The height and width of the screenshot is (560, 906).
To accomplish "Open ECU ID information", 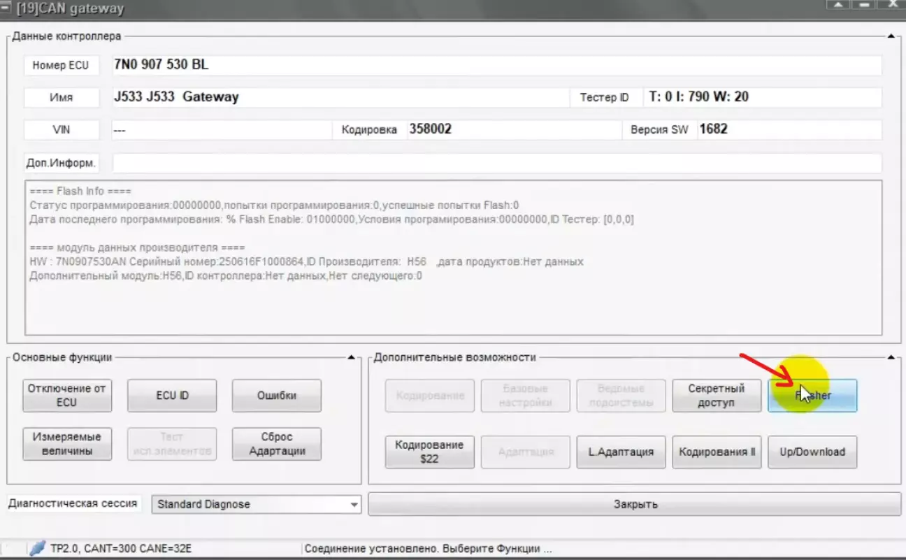I will point(172,396).
